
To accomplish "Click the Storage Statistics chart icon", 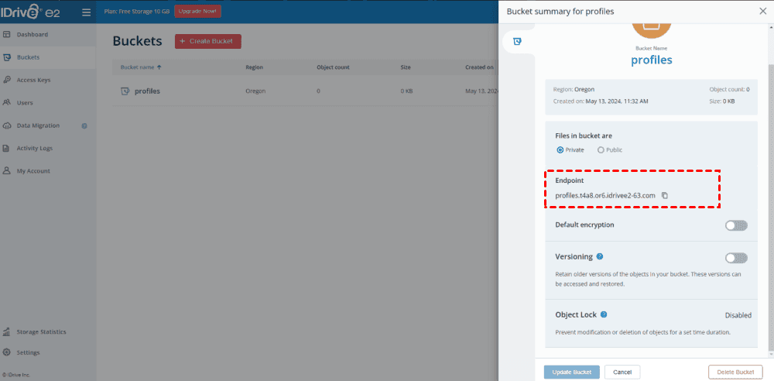I will click(x=7, y=331).
